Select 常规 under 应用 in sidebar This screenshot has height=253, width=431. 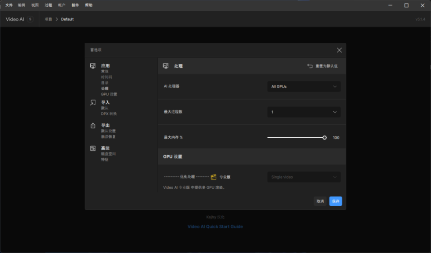(105, 71)
